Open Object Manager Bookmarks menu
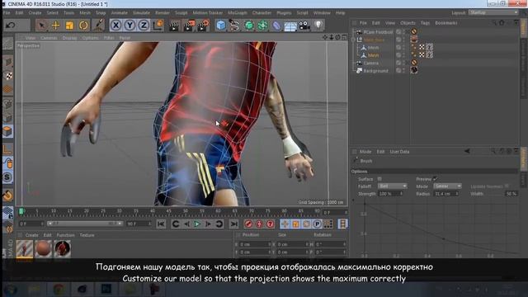The width and height of the screenshot is (528, 297). [x=446, y=23]
